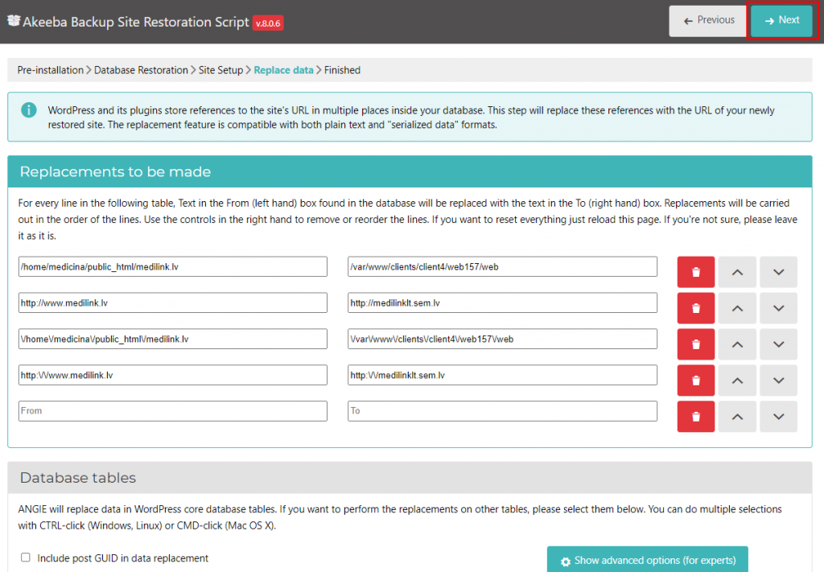Select the Site Setup breadcrumb step
The image size is (824, 572).
click(x=220, y=70)
